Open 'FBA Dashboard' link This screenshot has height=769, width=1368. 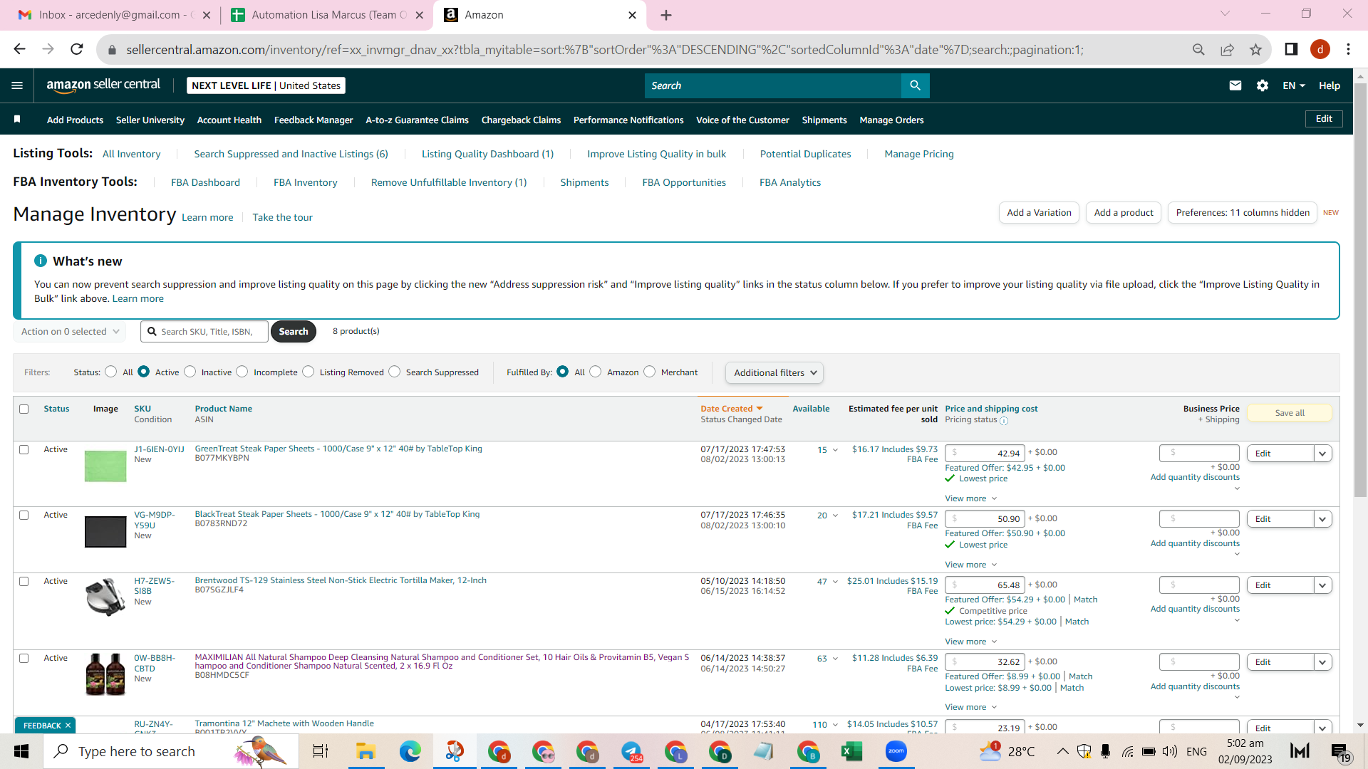pos(205,182)
